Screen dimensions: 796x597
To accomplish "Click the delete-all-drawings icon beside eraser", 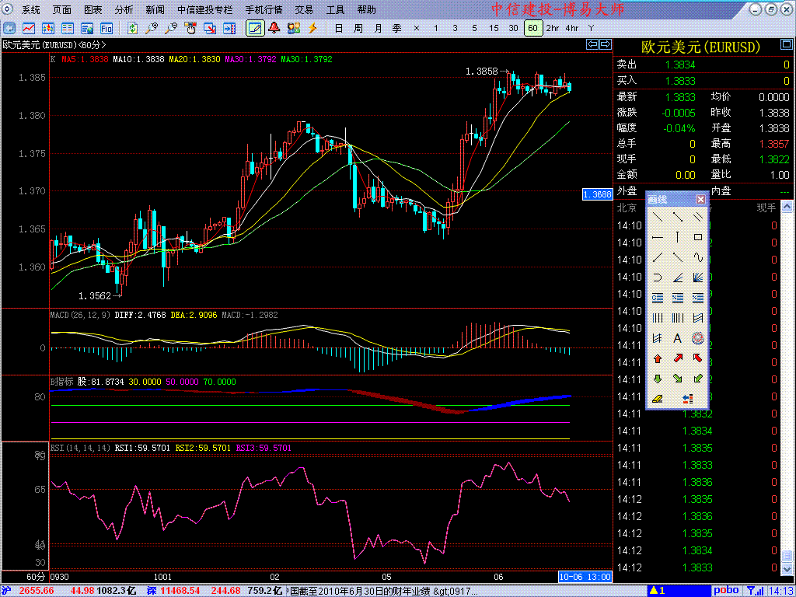I will tap(689, 399).
